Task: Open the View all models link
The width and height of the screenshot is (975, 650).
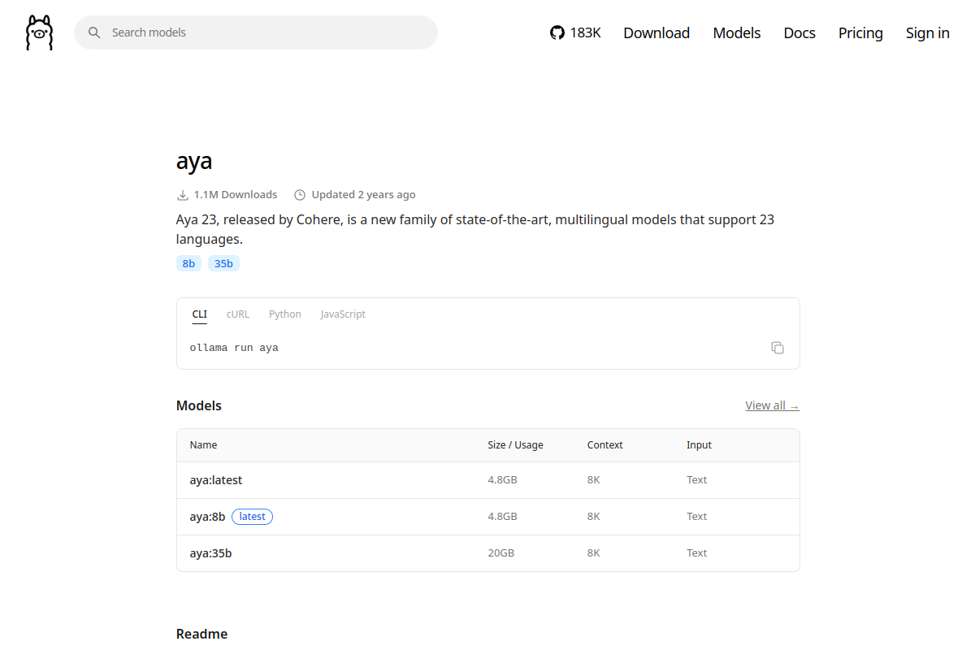Action: pyautogui.click(x=773, y=405)
